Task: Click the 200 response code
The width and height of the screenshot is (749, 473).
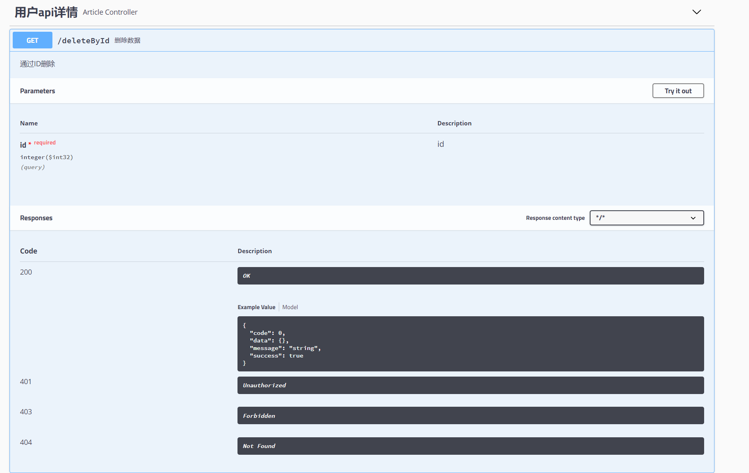Action: (26, 272)
